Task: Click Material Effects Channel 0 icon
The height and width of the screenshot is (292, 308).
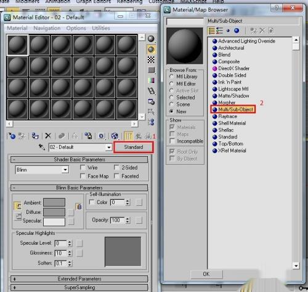Action: [101, 136]
